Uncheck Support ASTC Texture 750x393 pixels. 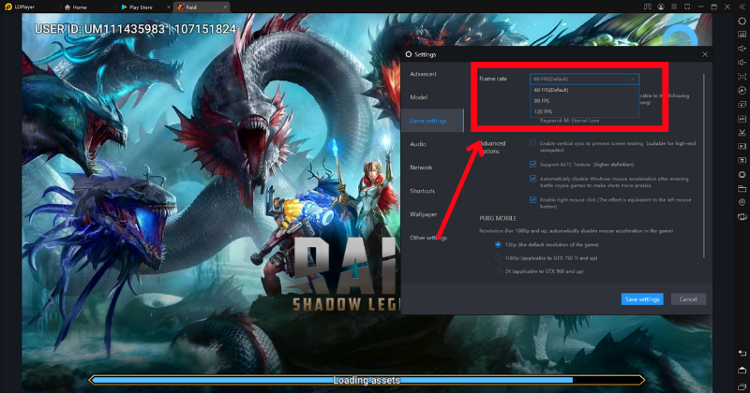532,165
